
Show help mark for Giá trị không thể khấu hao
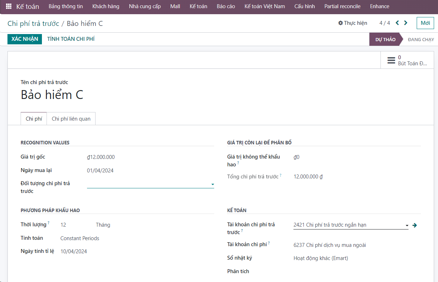tap(238, 163)
